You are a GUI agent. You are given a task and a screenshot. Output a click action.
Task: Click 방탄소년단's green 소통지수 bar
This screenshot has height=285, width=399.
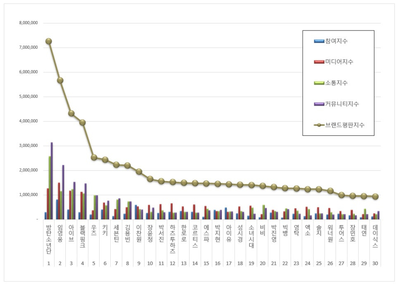pyautogui.click(x=50, y=188)
